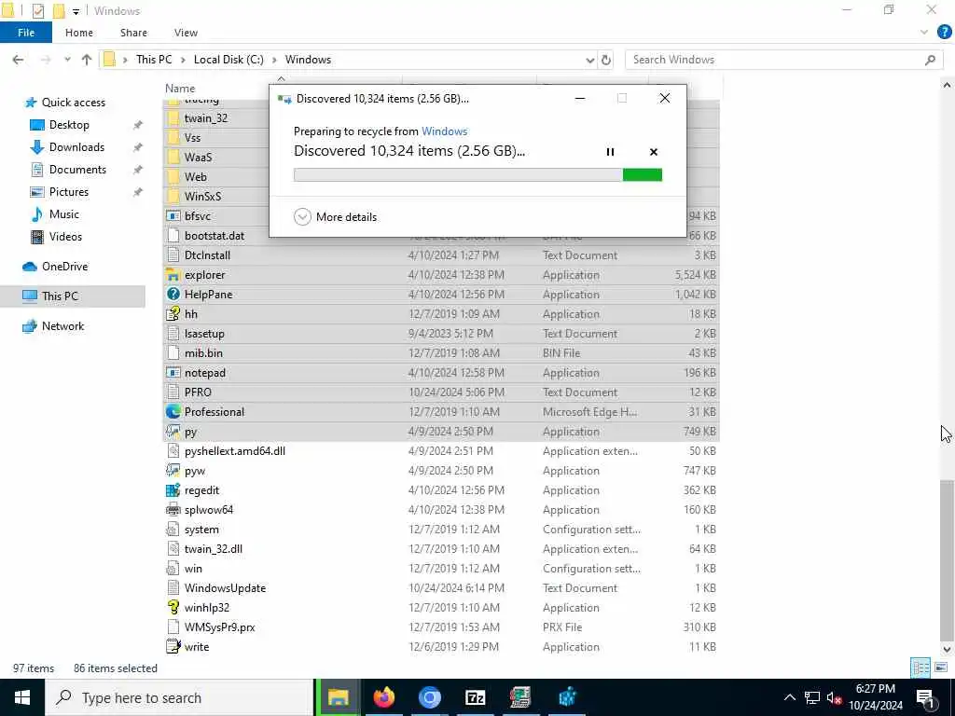The image size is (955, 716).
Task: Show hidden tray icons chevron
Action: 790,697
